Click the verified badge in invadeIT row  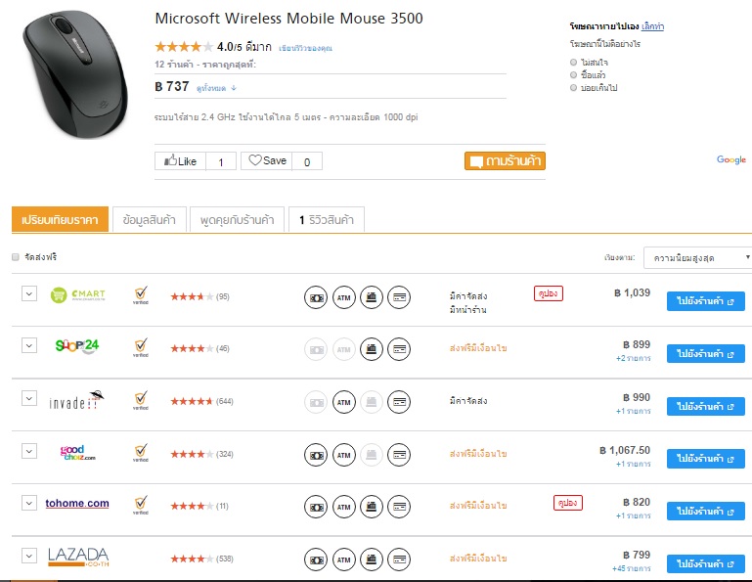pyautogui.click(x=141, y=401)
